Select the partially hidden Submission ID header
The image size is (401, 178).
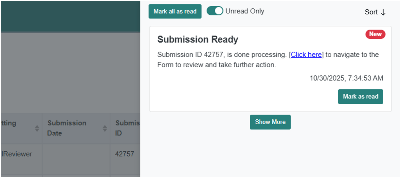pyautogui.click(x=127, y=128)
